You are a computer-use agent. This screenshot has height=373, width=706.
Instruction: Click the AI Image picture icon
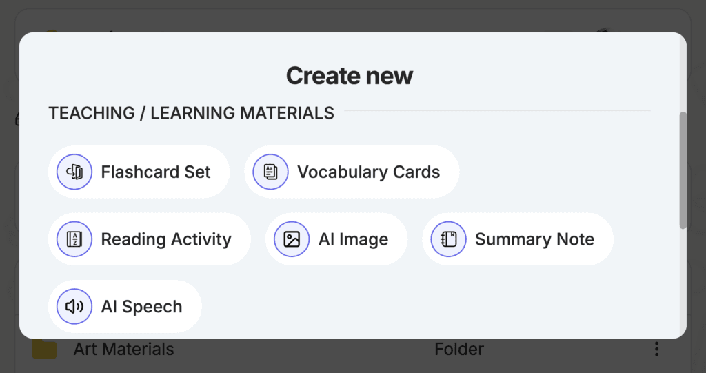292,239
